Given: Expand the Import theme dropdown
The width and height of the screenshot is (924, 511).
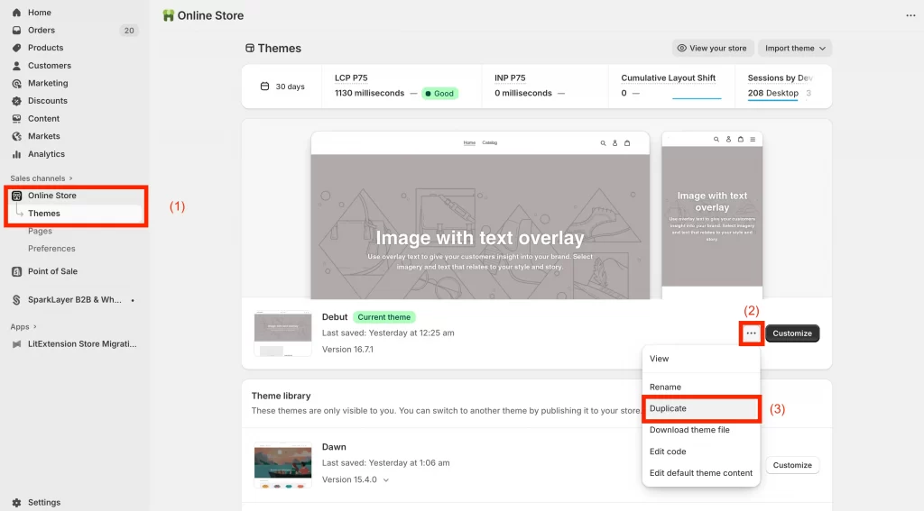Looking at the screenshot, I should [794, 49].
